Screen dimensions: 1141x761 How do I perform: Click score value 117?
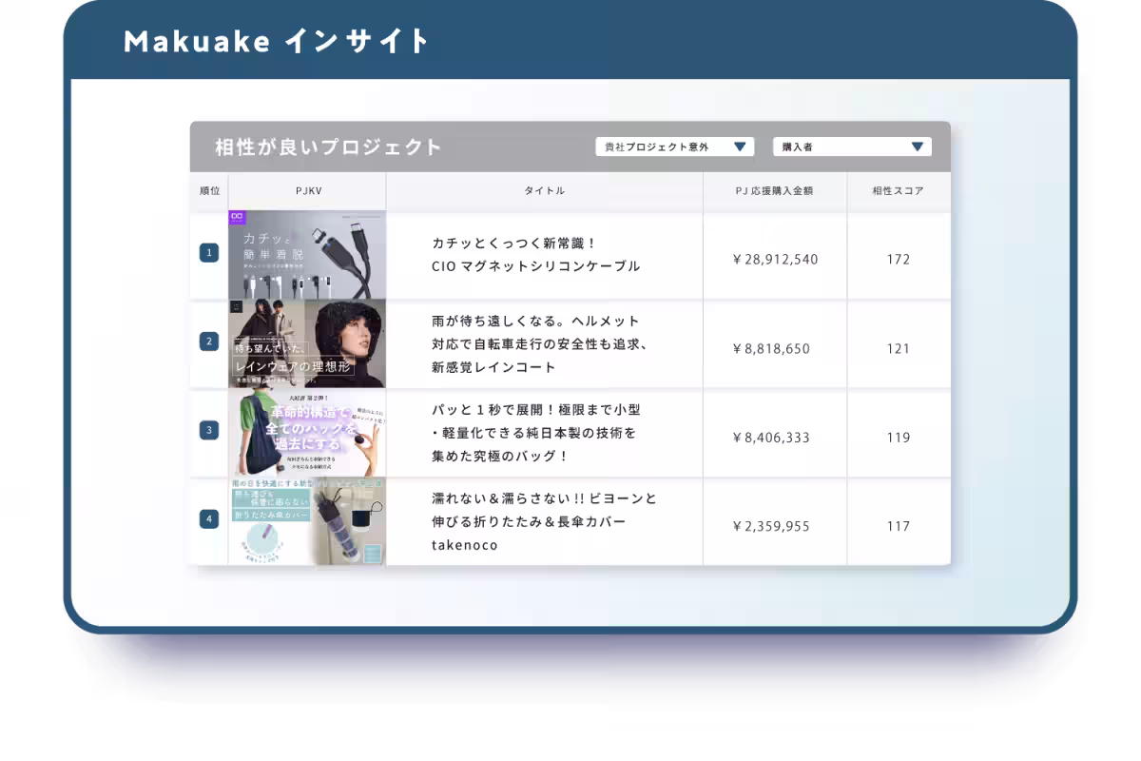click(x=899, y=526)
